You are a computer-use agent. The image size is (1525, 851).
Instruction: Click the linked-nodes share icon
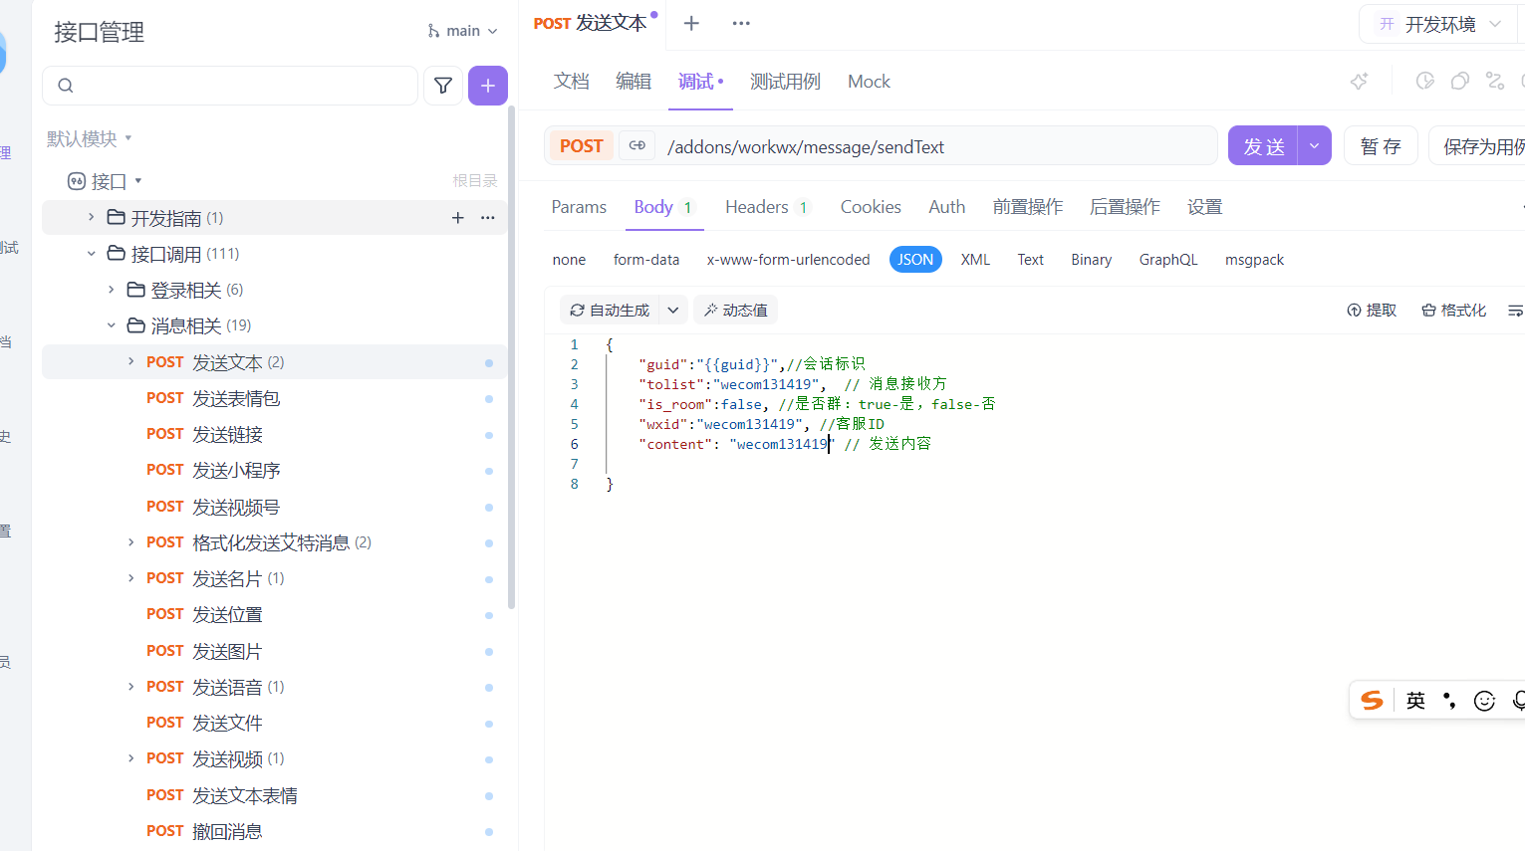1494,82
